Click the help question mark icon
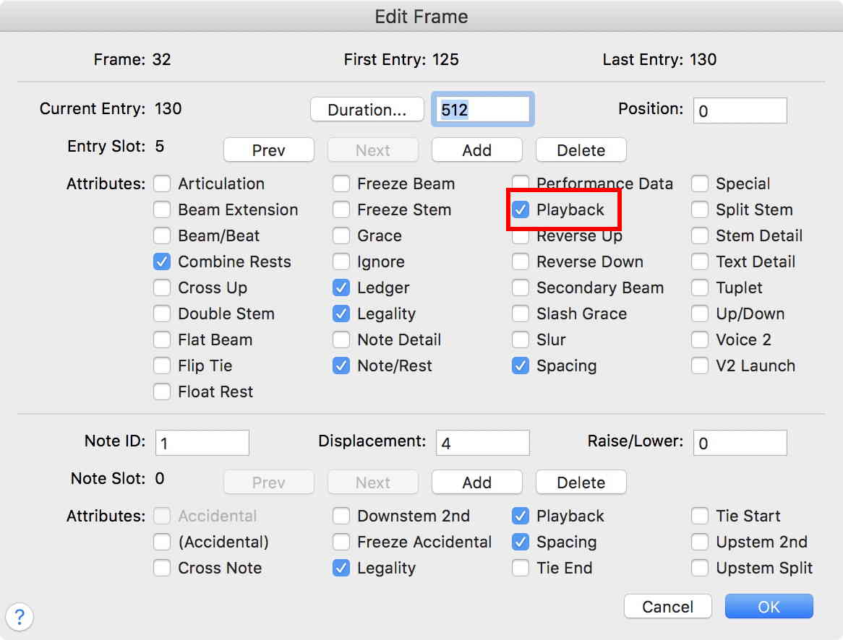Screen dimensions: 843x640 point(20,618)
